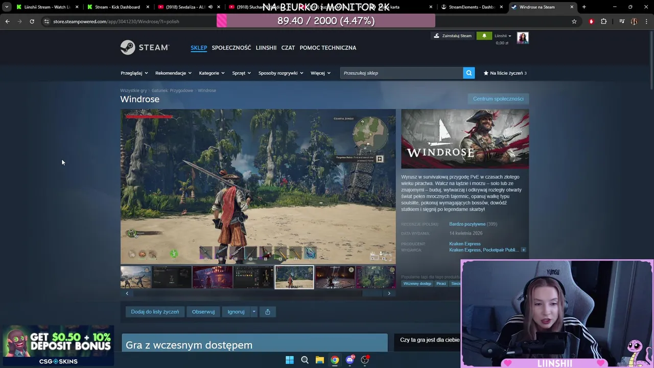Click the wishlist star icon
The width and height of the screenshot is (654, 368).
[x=486, y=73]
